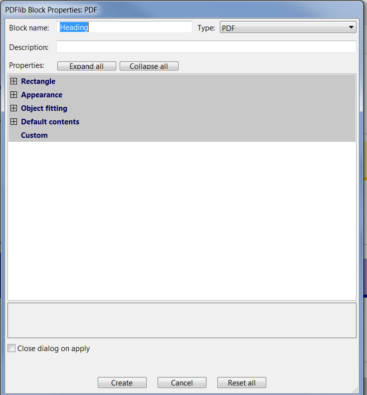Select the Custom property row
367x395 pixels.
click(182, 135)
